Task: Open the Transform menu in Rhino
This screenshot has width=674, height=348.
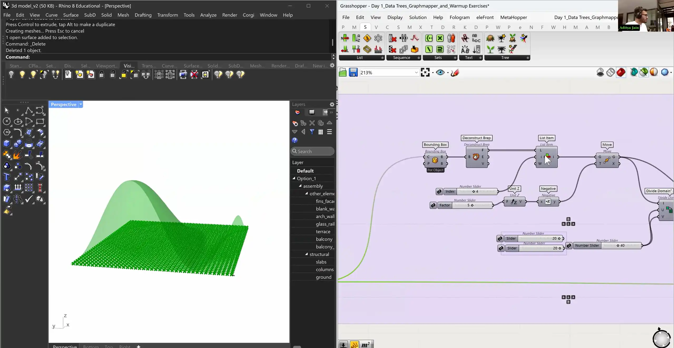Action: click(168, 15)
